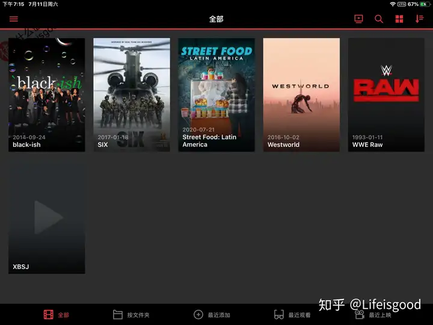Open the SIX helicopter poster
The width and height of the screenshot is (433, 325).
[x=132, y=95]
